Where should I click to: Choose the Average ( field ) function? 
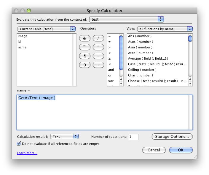(157, 58)
